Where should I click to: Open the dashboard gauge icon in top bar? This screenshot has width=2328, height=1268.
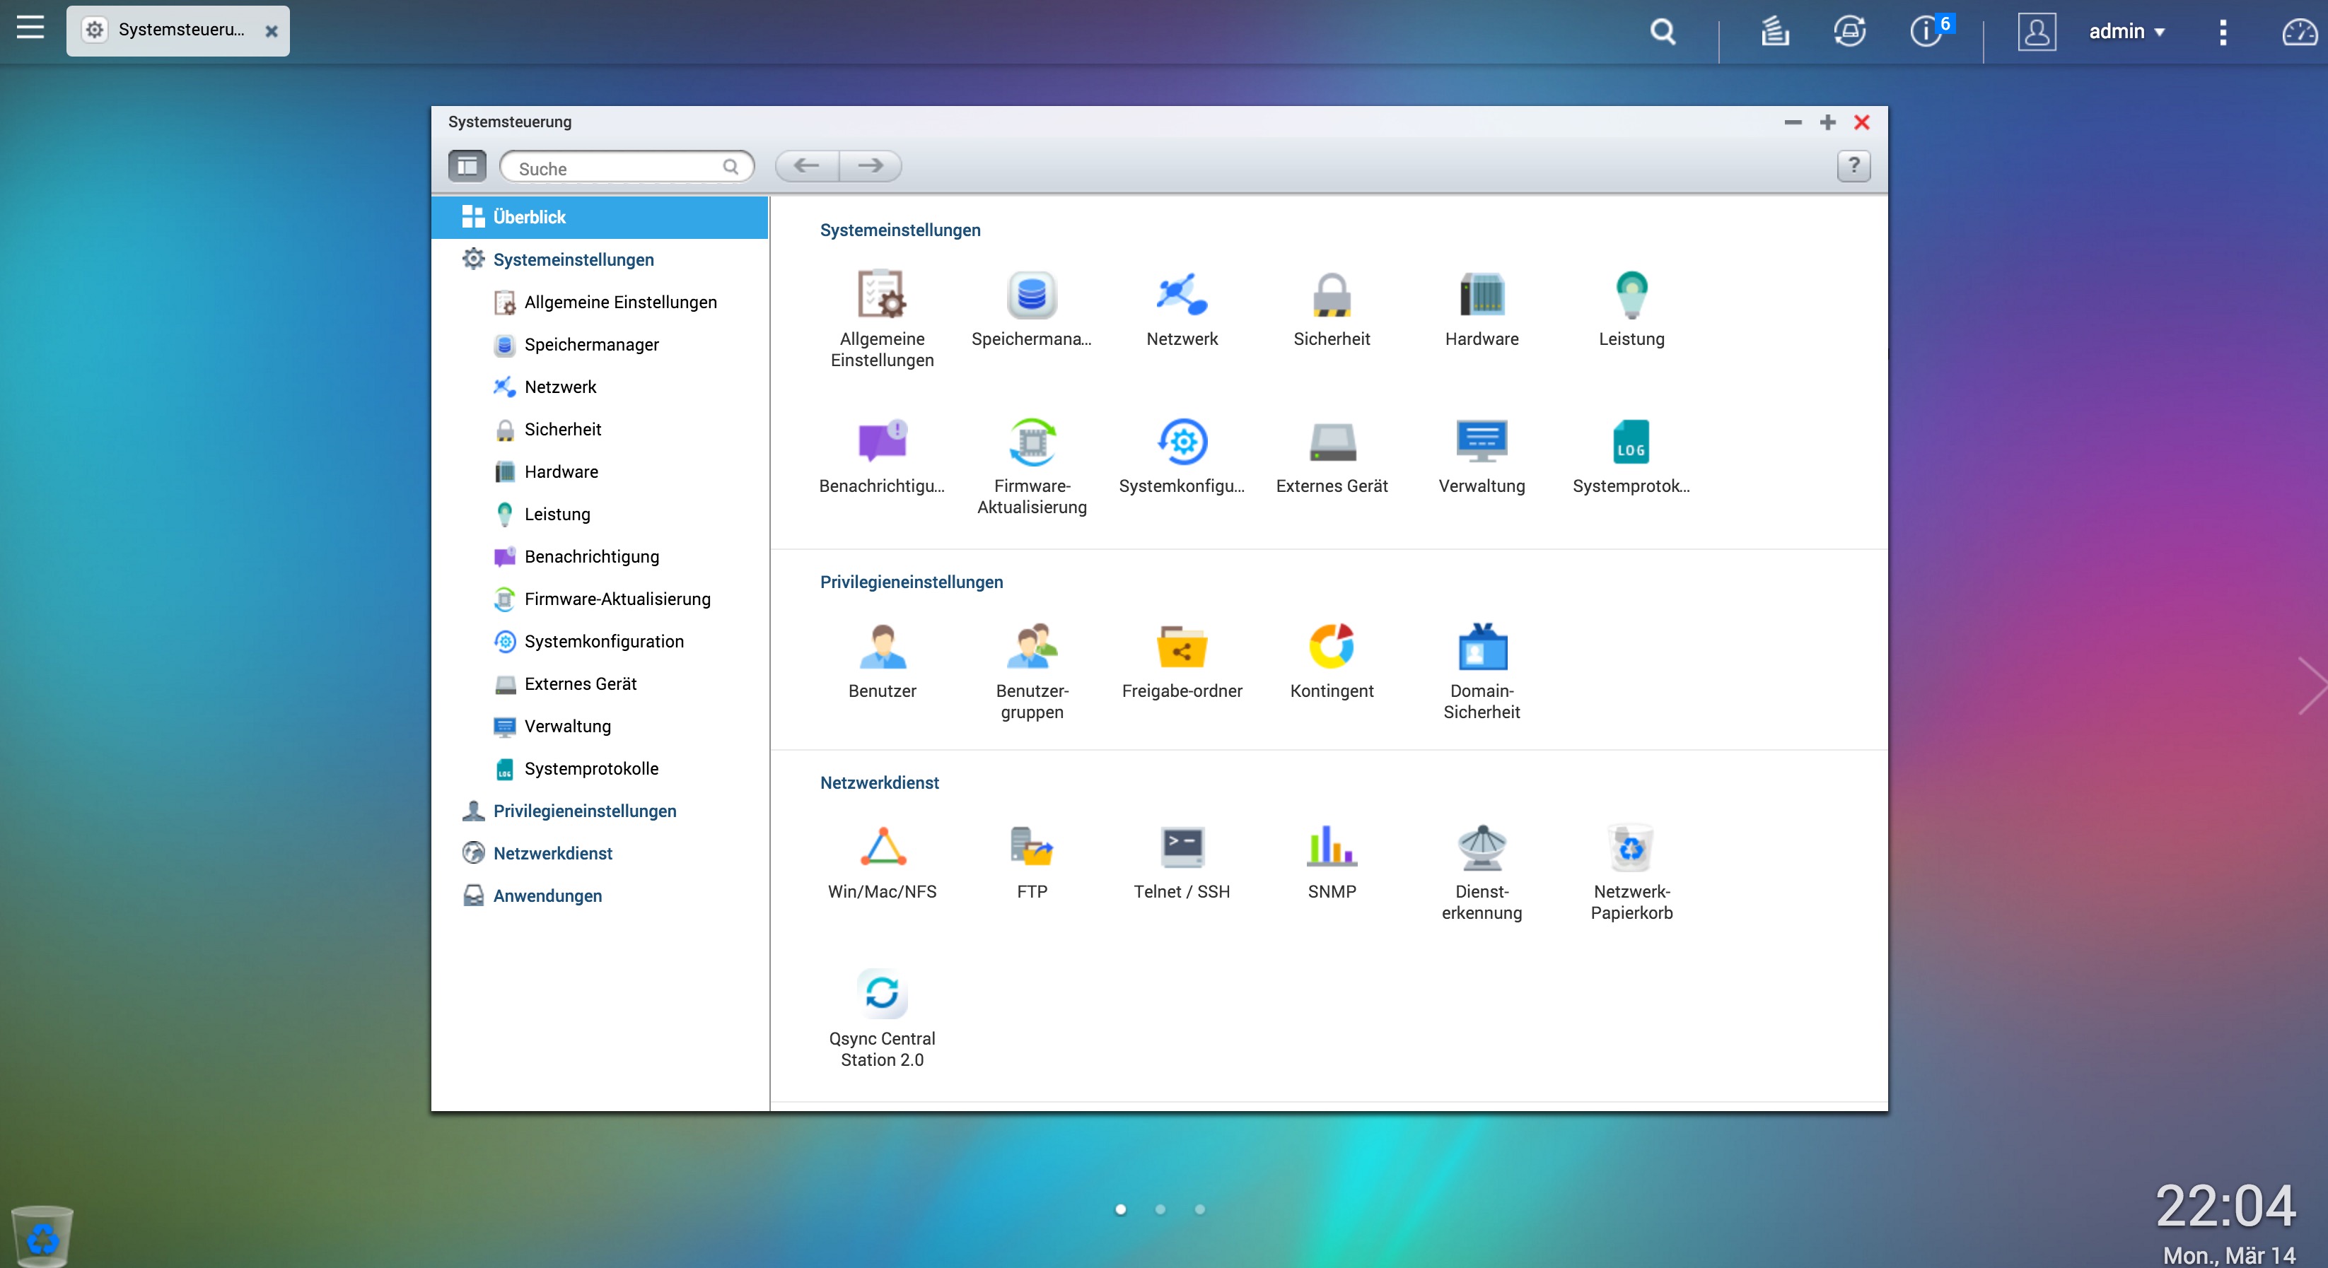click(x=2298, y=32)
